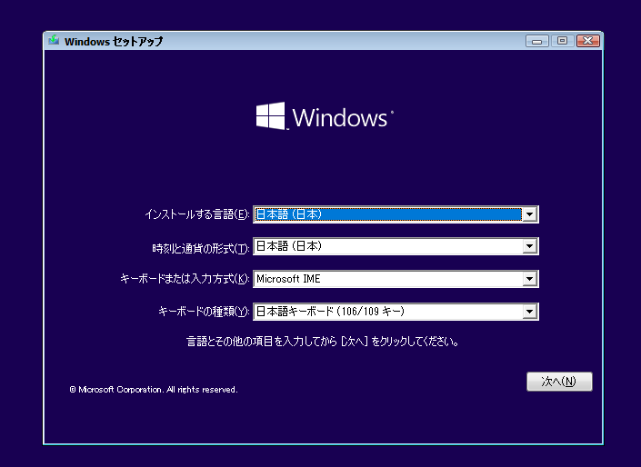This screenshot has height=467, width=641.
Task: Click the 時刻と通貨の形式(T) label
Action: [x=200, y=247]
